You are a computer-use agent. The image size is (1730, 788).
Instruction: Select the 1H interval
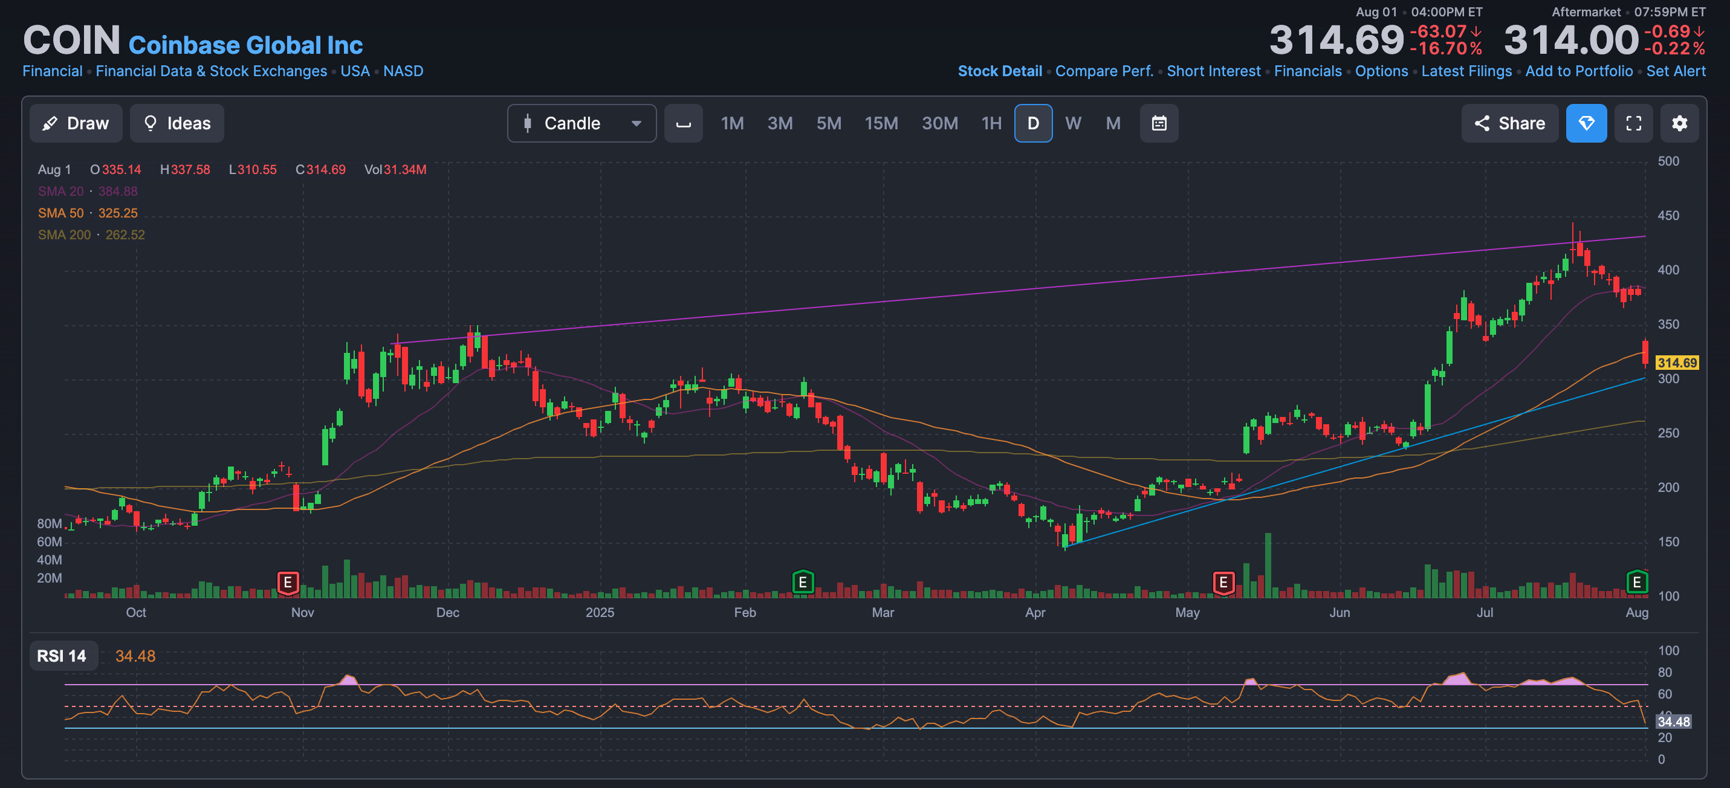[x=991, y=123]
